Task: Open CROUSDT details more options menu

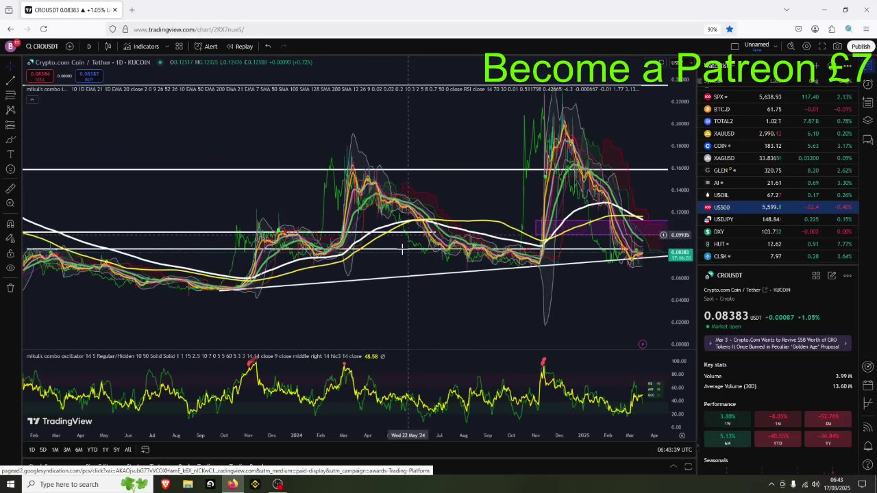Action: click(848, 275)
